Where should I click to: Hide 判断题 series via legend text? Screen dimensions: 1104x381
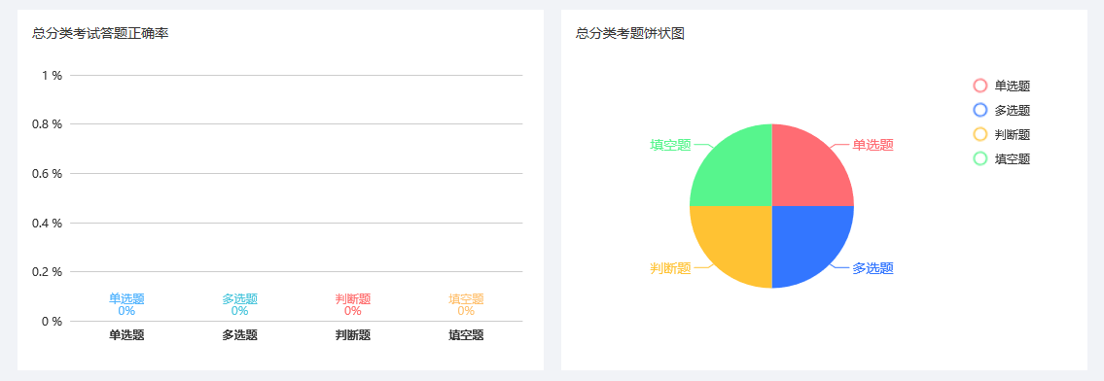point(1013,134)
